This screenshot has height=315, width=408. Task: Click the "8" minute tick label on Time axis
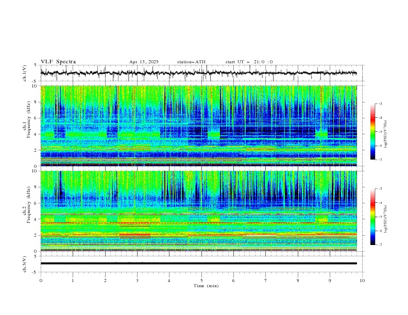[298, 281]
